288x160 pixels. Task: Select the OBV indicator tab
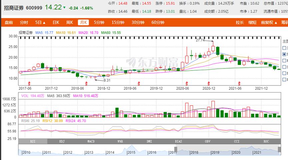click(x=207, y=141)
